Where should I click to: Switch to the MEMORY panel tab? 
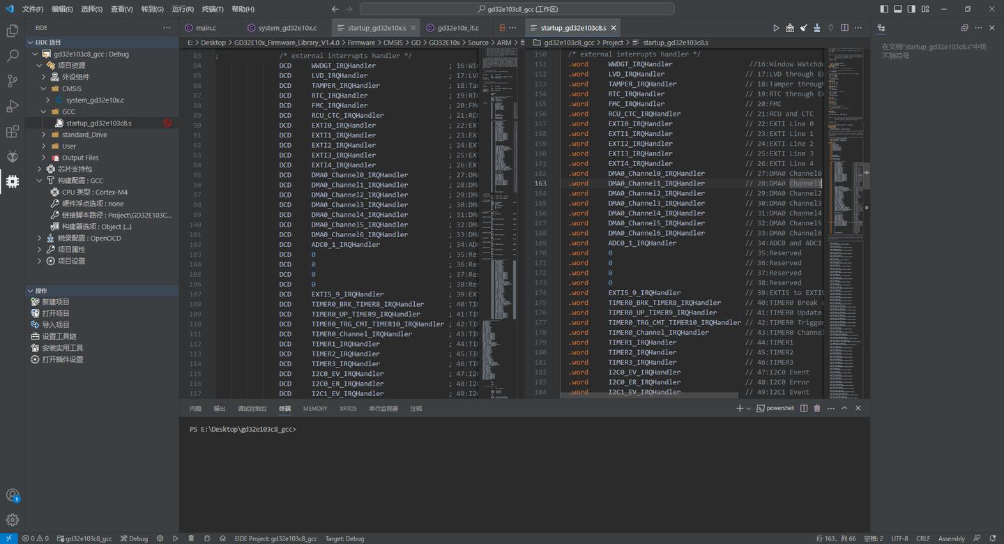pyautogui.click(x=314, y=408)
